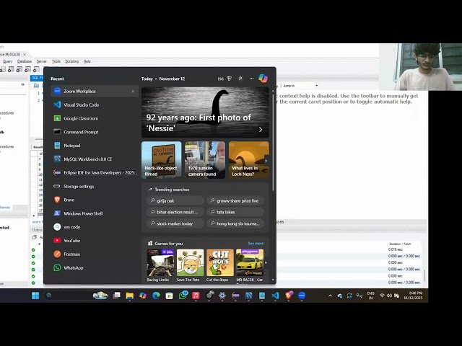Open Microsoft Store from taskbar

(169, 296)
